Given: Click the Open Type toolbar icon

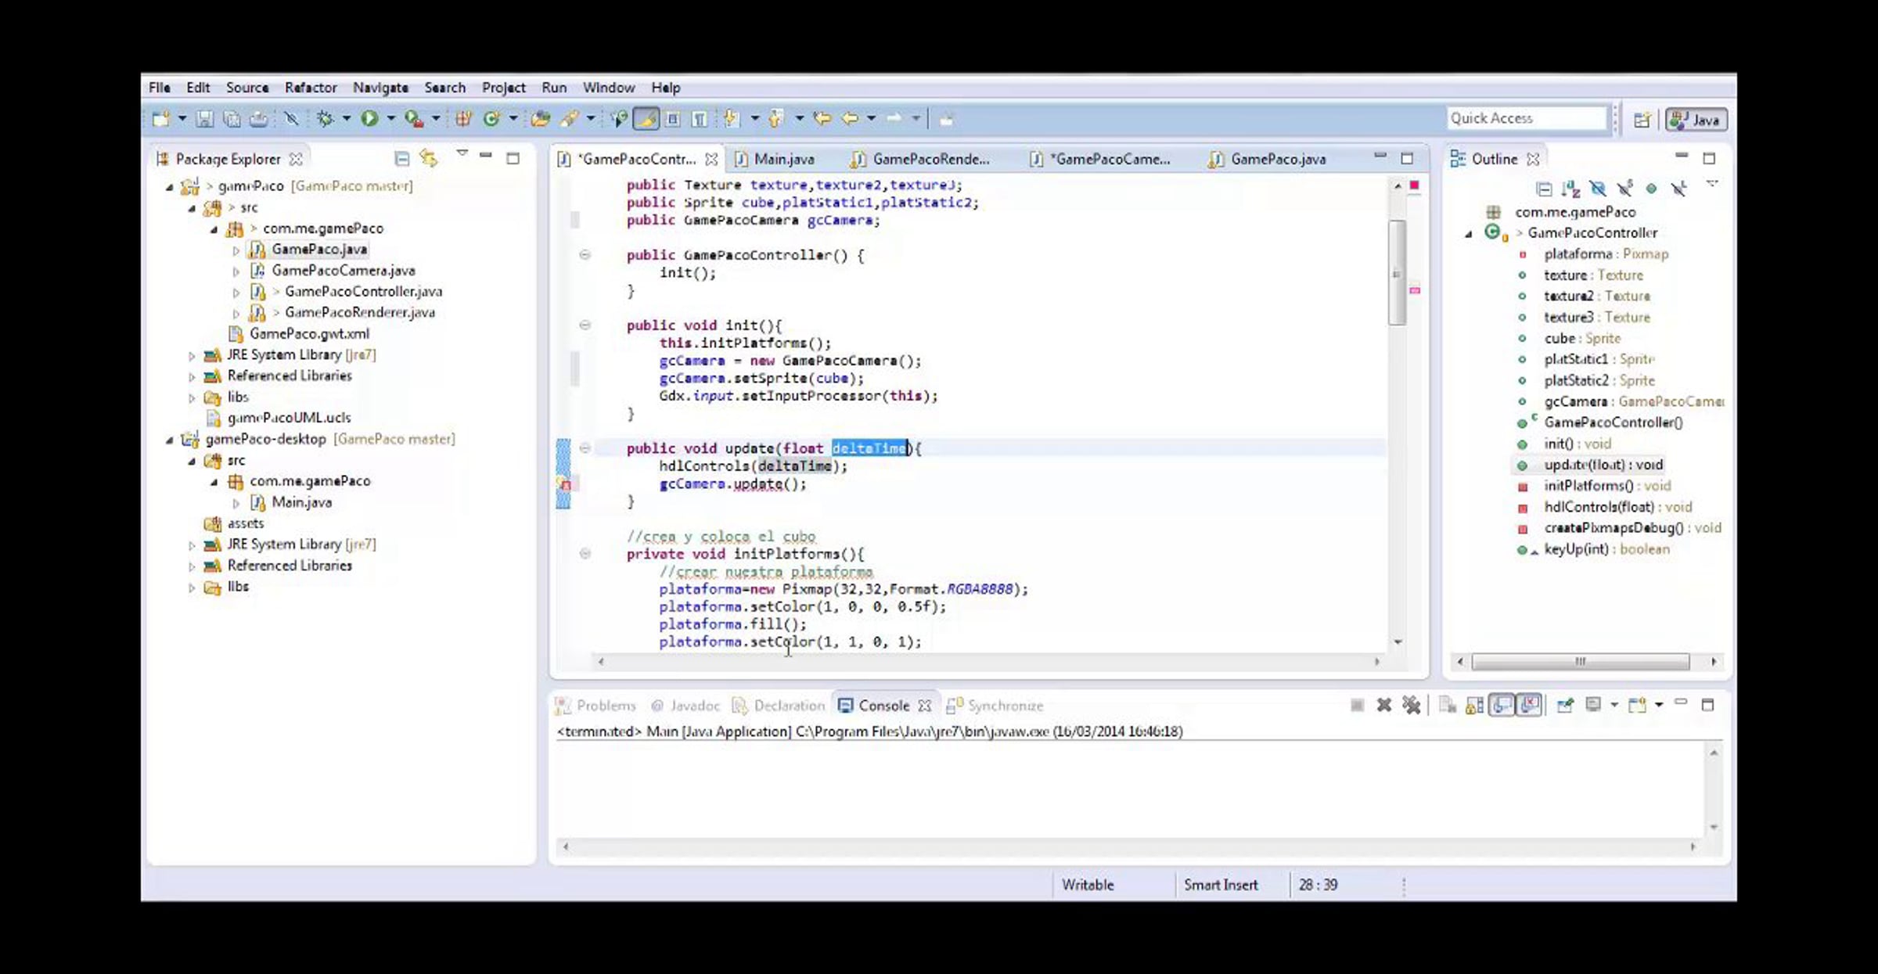Looking at the screenshot, I should click(x=540, y=119).
